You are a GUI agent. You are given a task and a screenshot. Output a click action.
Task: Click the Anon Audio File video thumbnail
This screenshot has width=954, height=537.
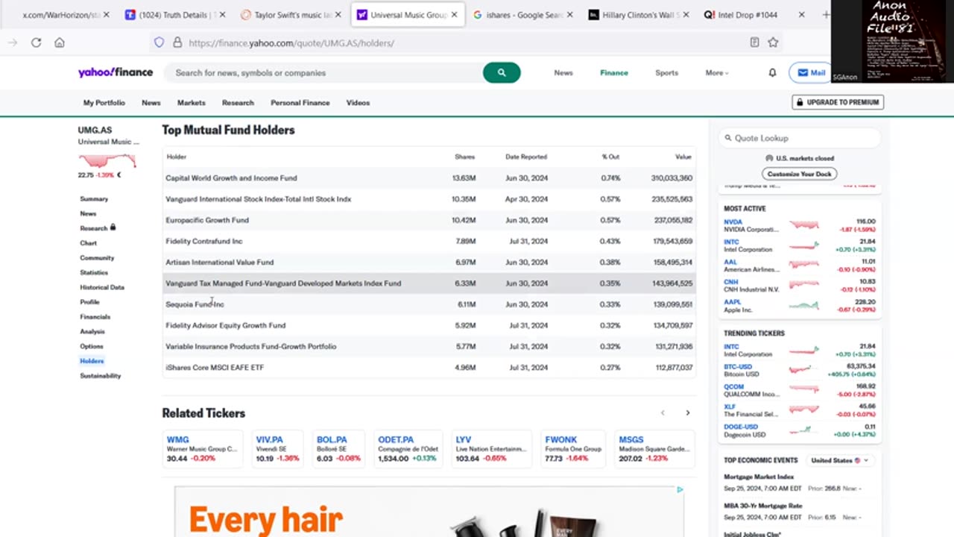(x=892, y=41)
